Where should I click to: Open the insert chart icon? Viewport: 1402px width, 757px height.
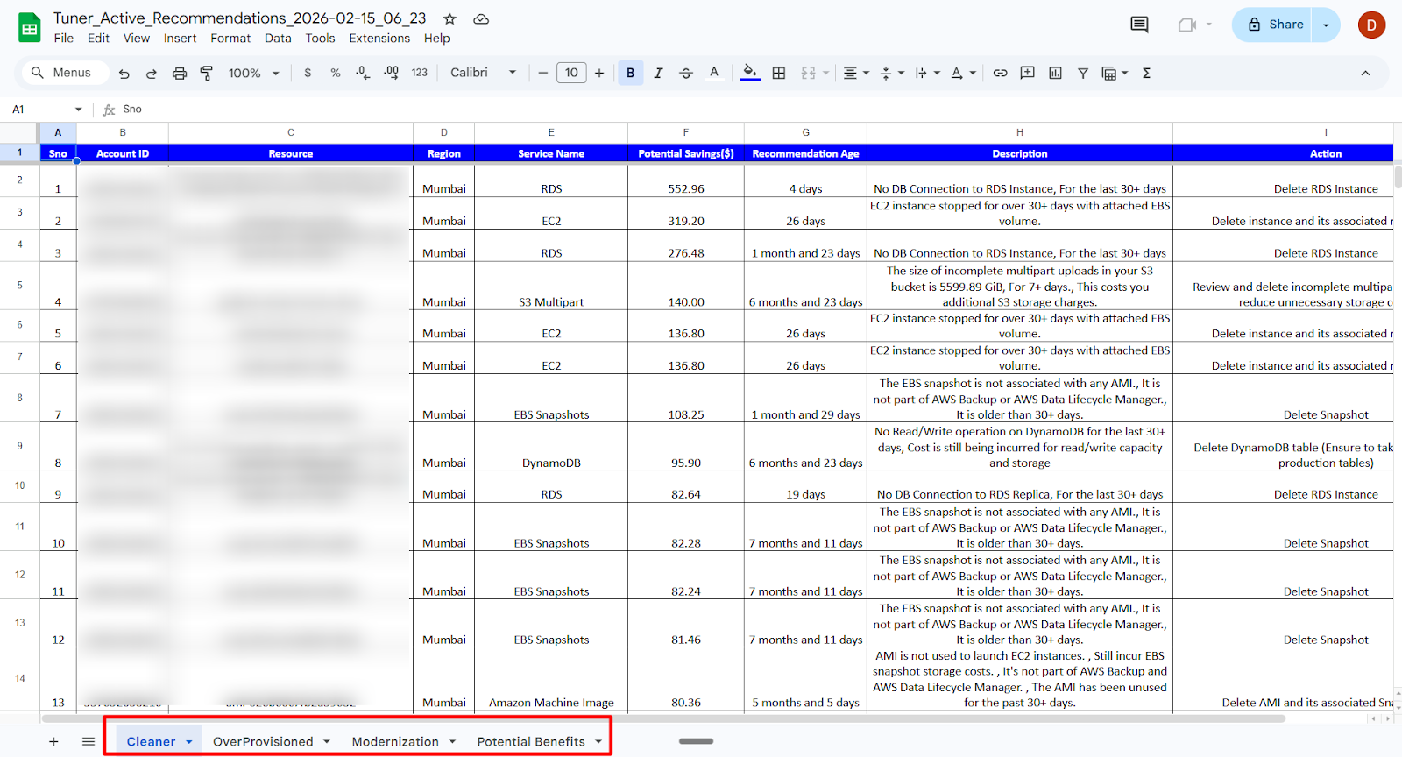1055,74
